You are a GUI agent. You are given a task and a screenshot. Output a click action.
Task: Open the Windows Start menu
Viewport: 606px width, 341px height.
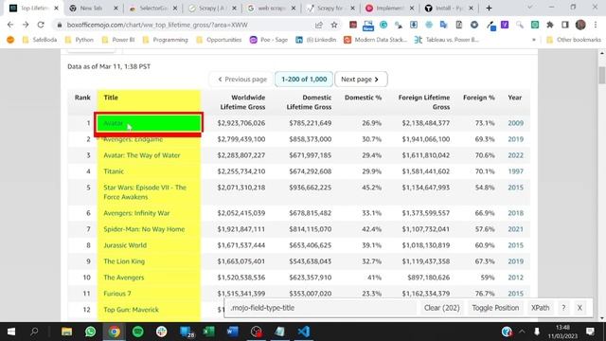pyautogui.click(x=11, y=332)
